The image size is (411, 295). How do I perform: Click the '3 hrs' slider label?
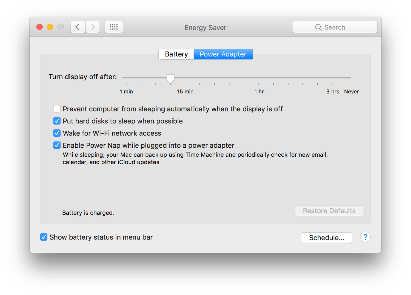333,92
